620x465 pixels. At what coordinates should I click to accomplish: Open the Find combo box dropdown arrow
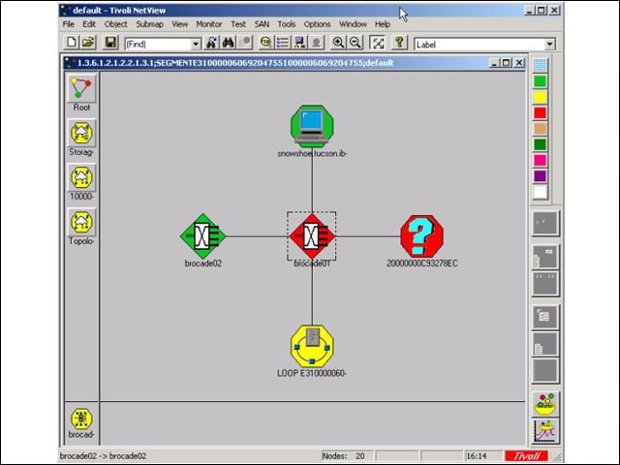pos(196,45)
